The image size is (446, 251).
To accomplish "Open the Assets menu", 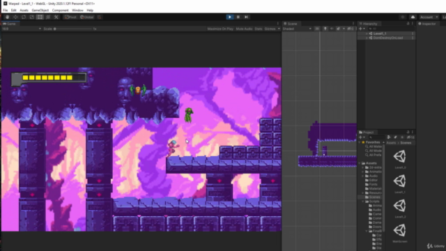I will pos(24,10).
